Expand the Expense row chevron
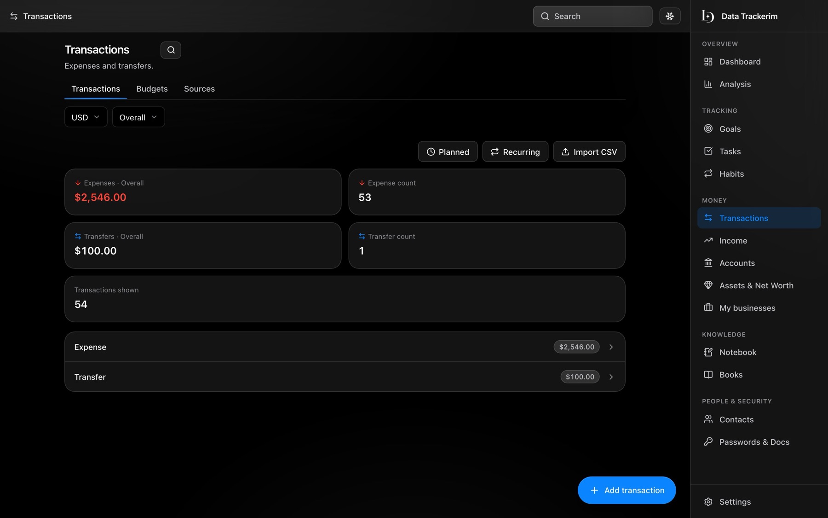Viewport: 828px width, 518px height. (x=611, y=347)
